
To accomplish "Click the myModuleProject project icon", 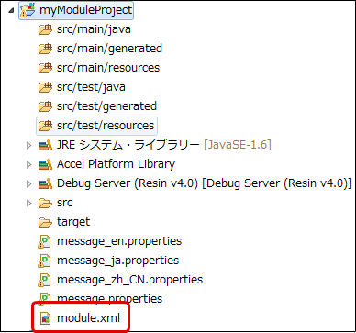I will (28, 10).
